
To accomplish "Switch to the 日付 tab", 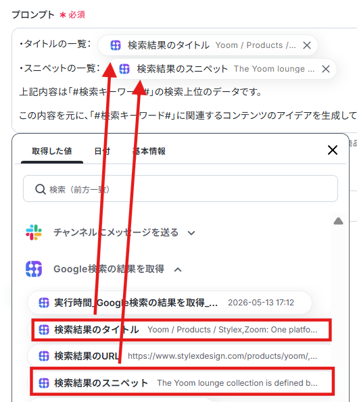I will click(x=102, y=151).
